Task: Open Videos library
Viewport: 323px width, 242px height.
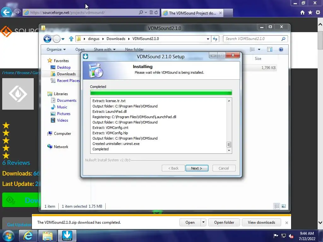Action: [x=62, y=120]
